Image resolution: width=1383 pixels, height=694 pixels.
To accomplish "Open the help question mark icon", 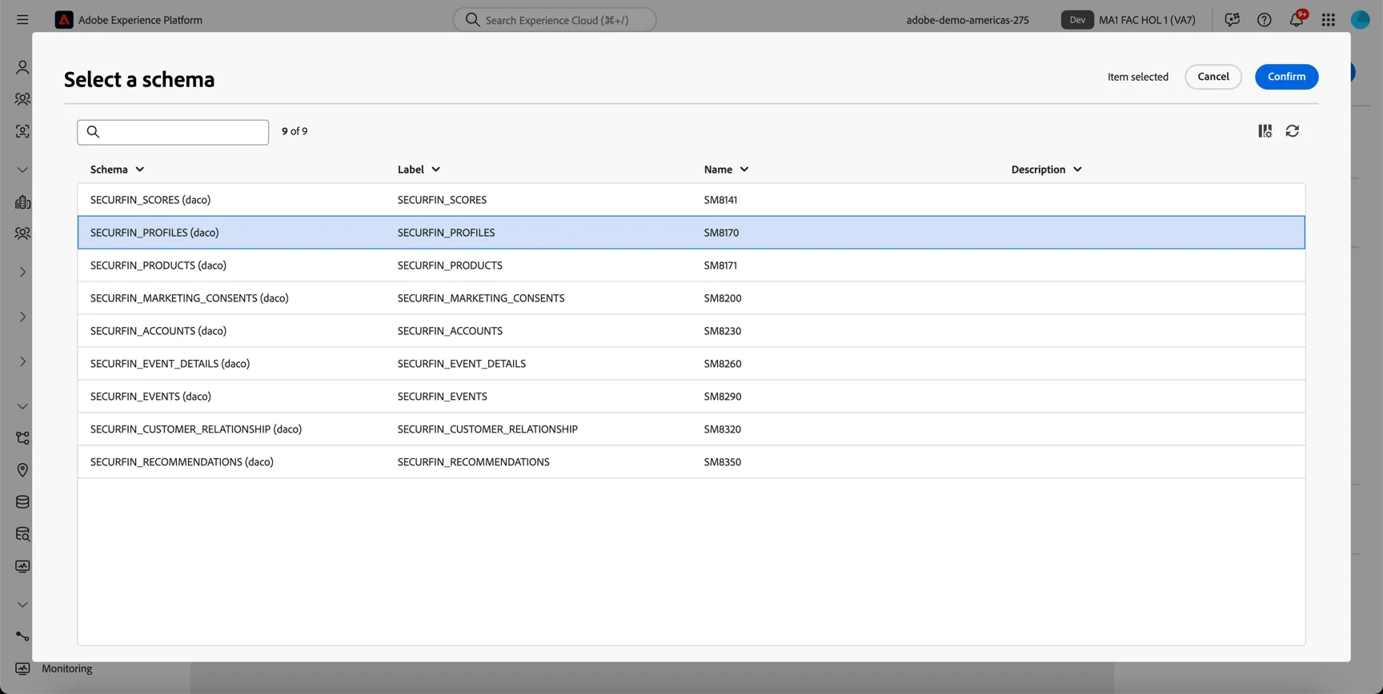I will click(1265, 20).
